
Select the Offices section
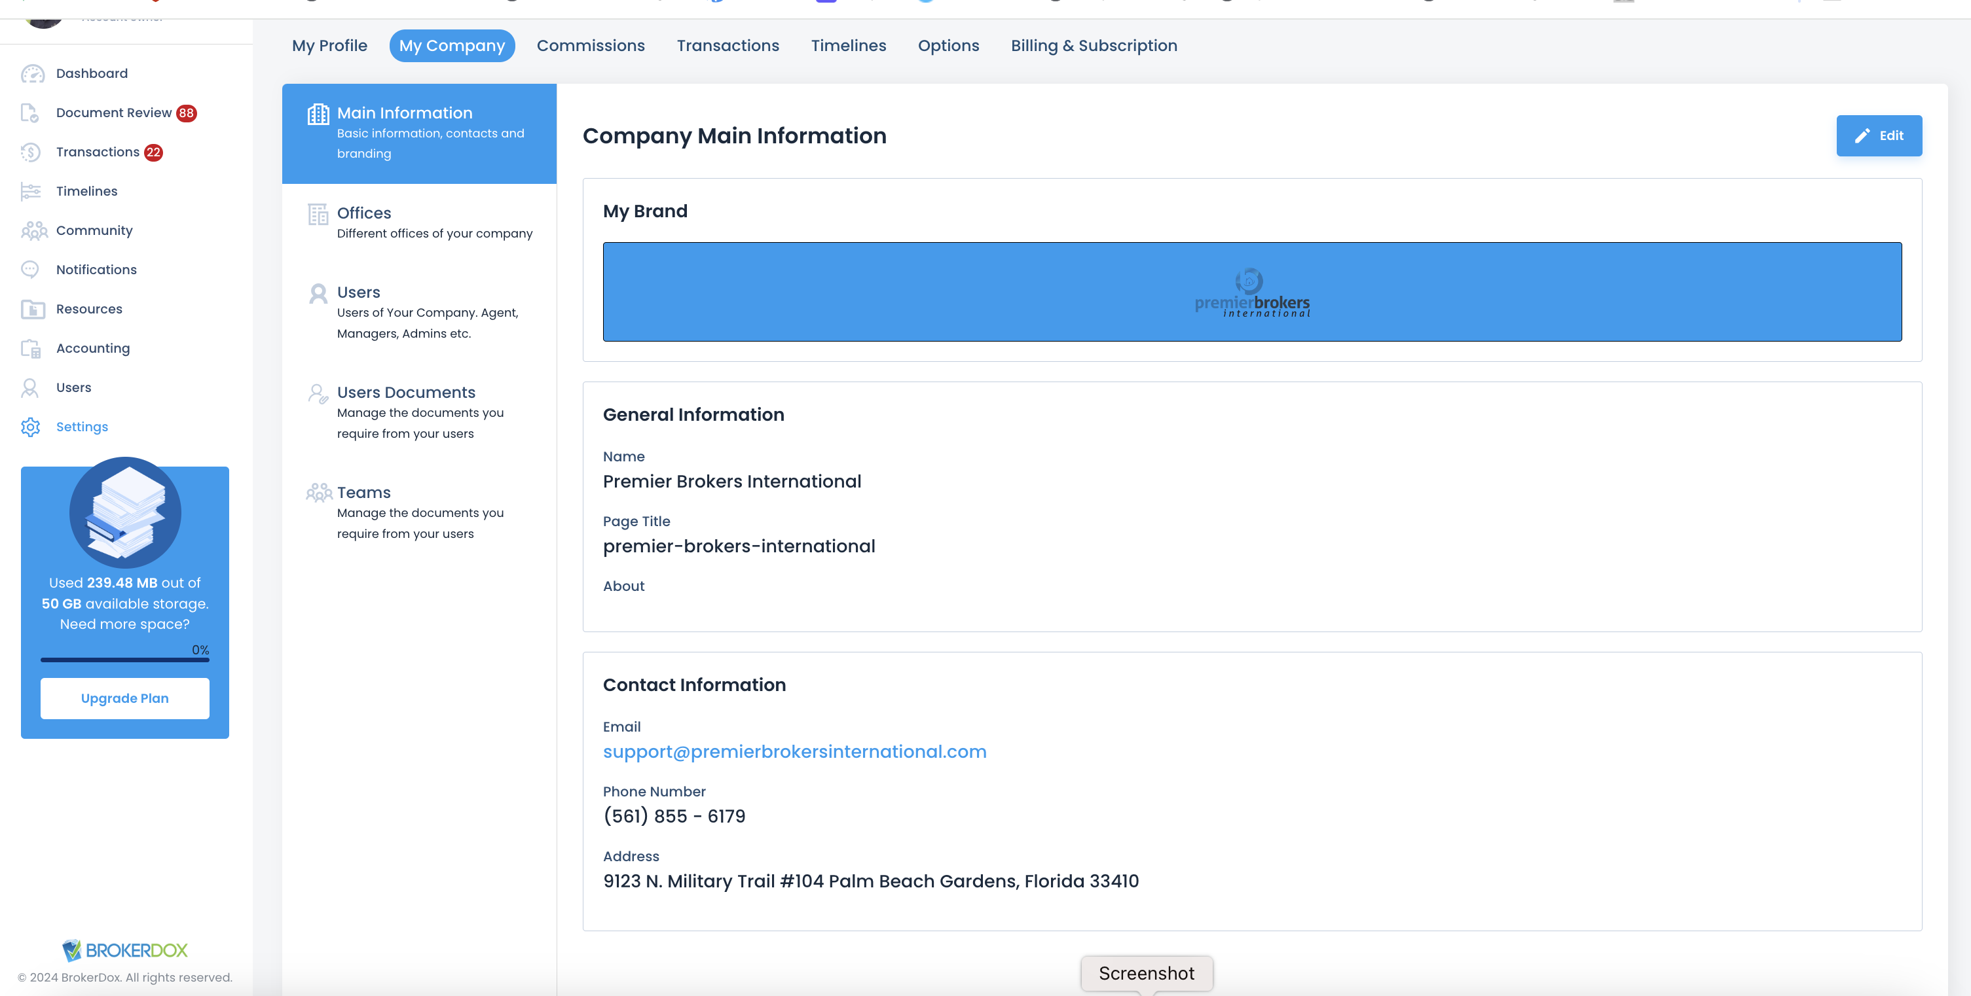point(419,222)
